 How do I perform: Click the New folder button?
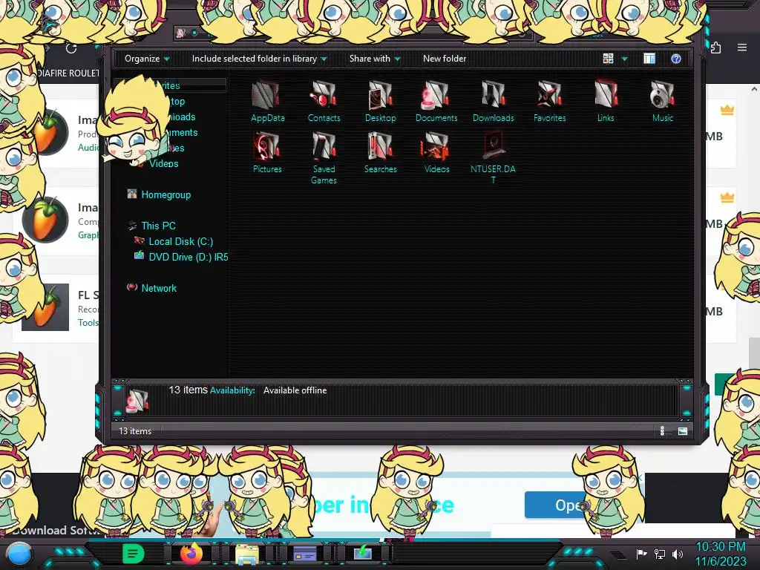coord(445,59)
